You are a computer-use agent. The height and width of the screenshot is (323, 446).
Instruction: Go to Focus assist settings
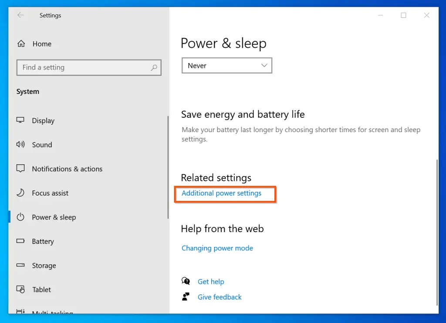coord(50,193)
